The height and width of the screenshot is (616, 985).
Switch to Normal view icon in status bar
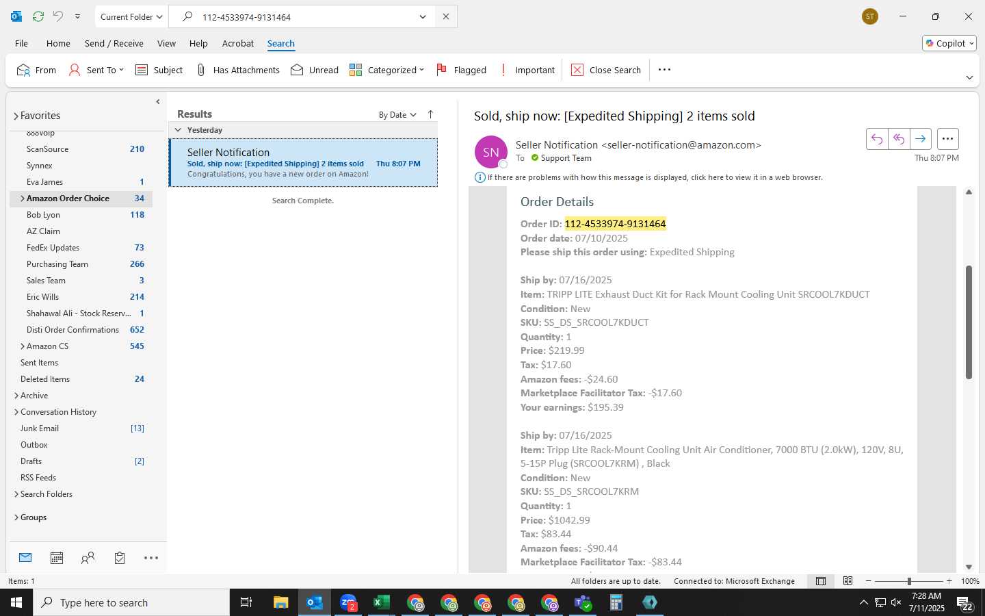coord(821,581)
